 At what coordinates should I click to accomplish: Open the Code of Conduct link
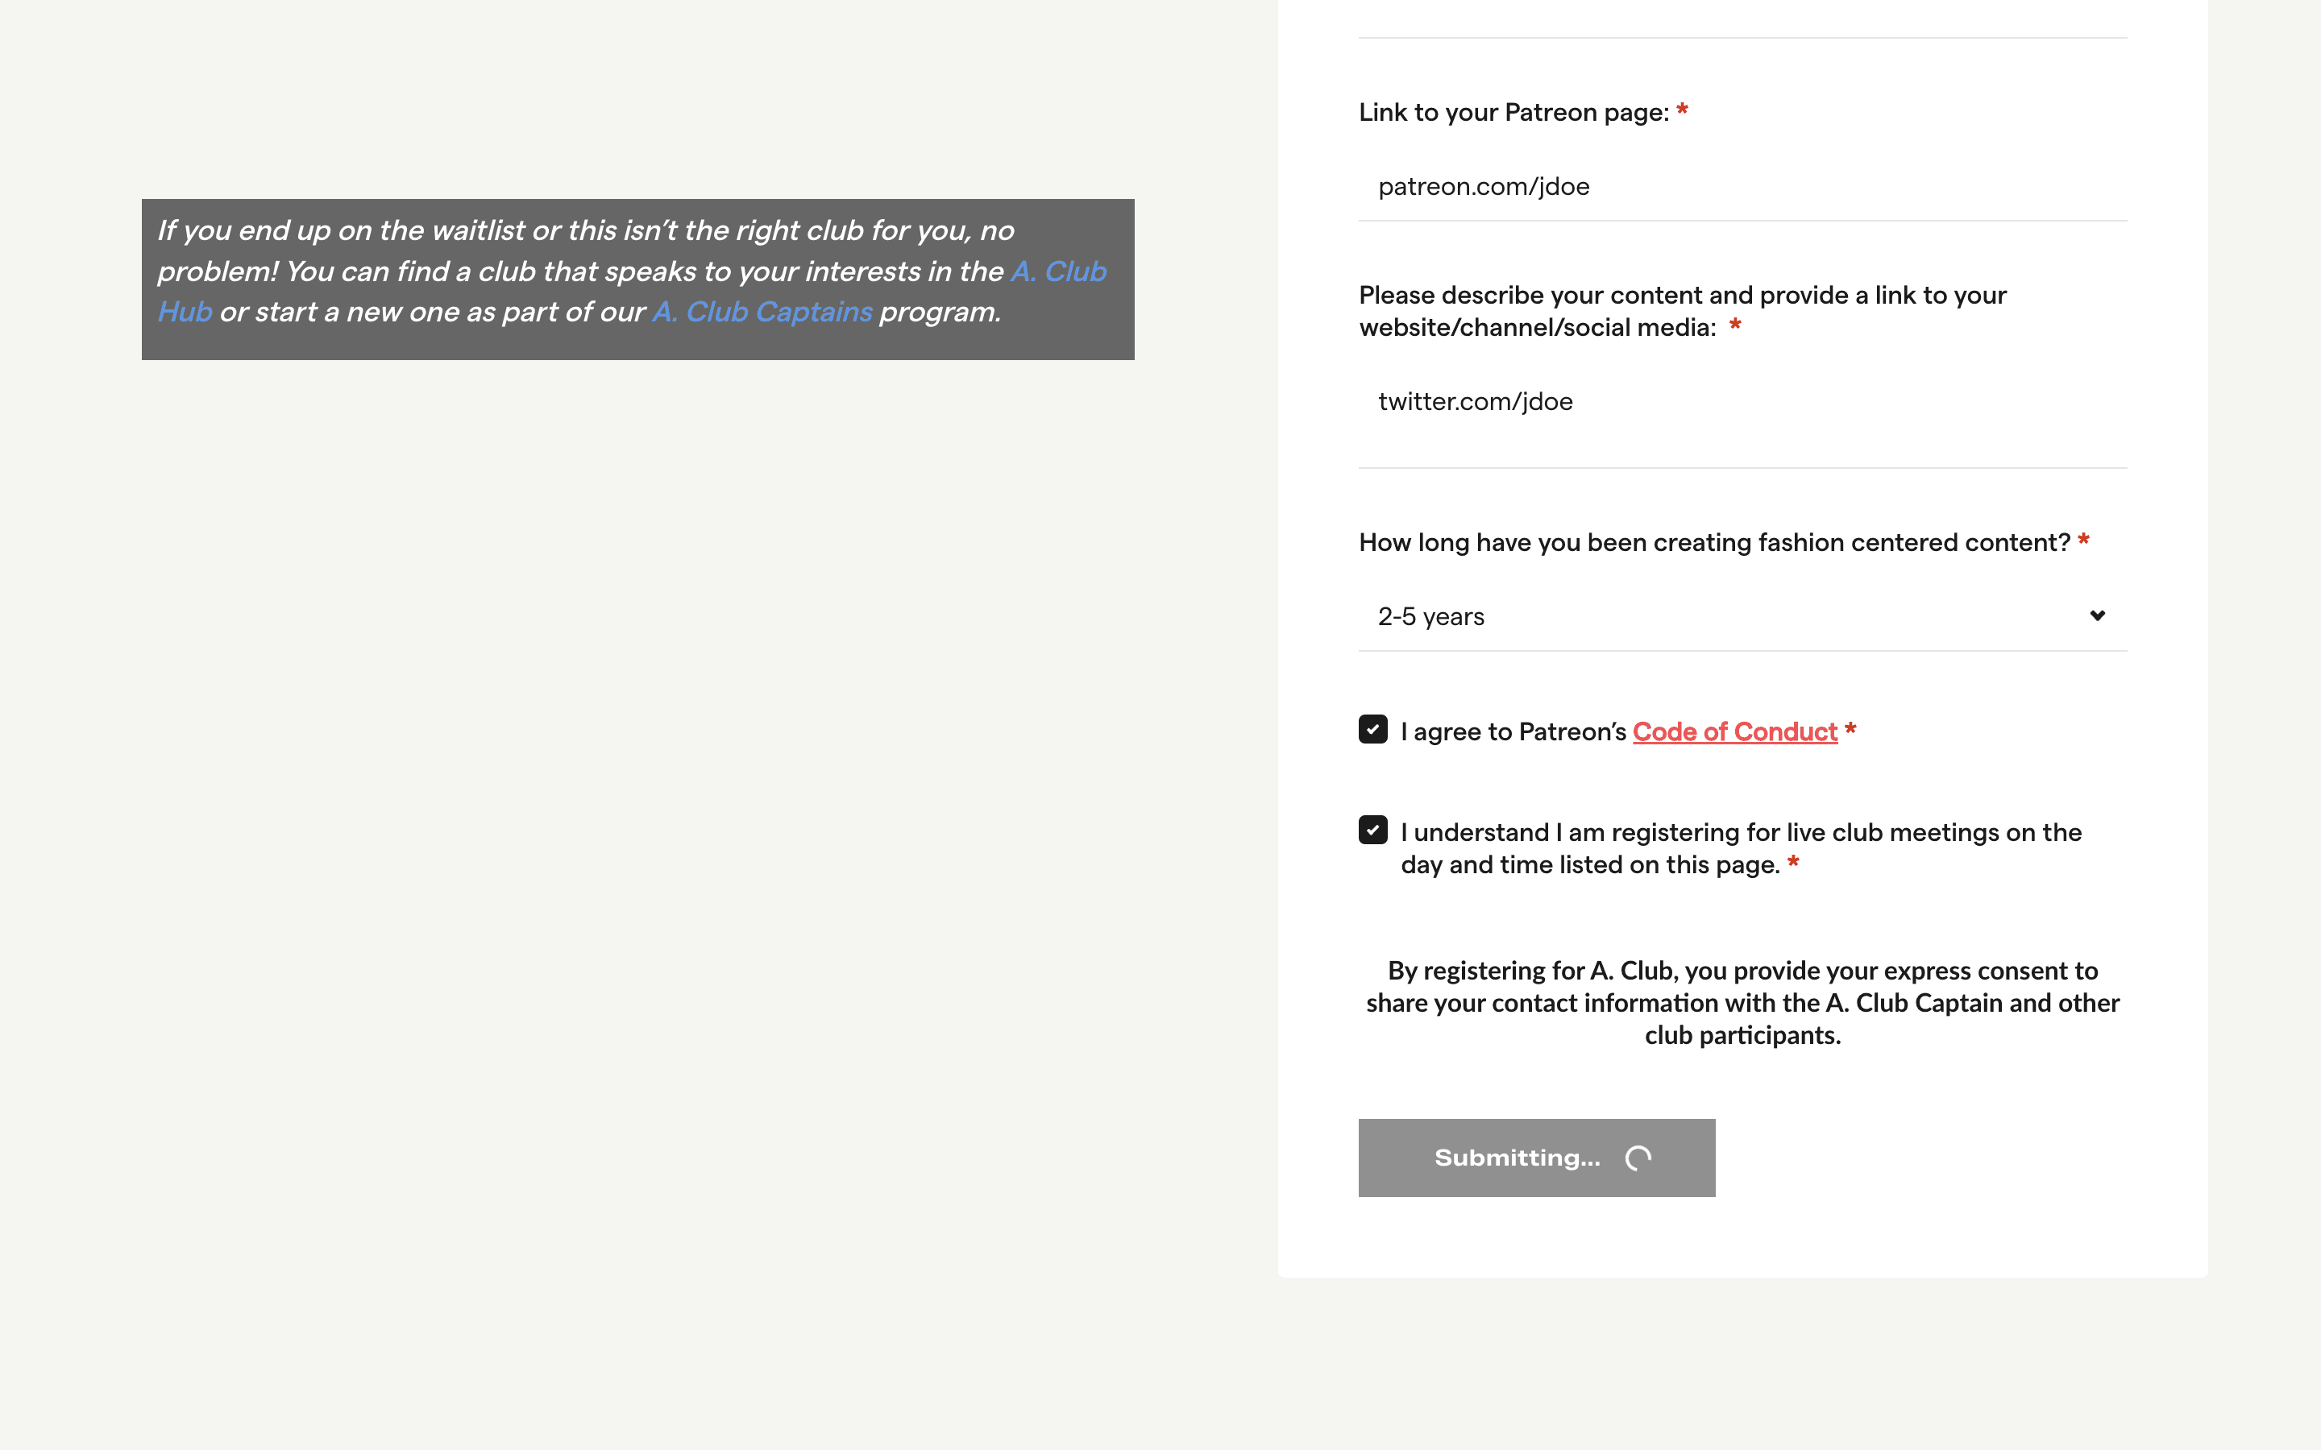click(x=1734, y=731)
